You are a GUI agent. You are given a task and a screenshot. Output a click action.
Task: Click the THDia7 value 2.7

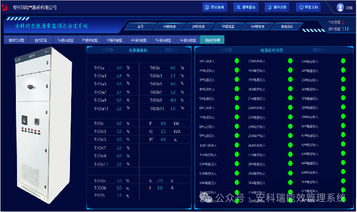(x=119, y=92)
